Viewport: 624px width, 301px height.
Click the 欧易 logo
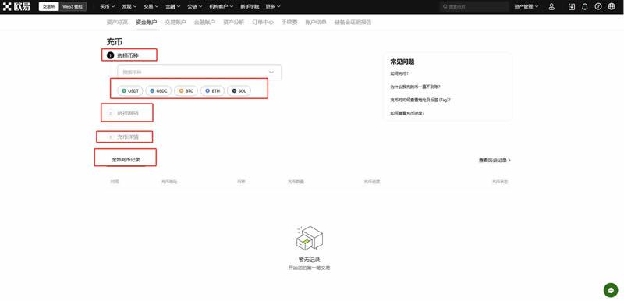coord(16,7)
